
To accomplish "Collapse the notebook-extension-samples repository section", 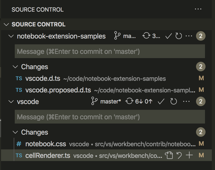I will [11, 36].
